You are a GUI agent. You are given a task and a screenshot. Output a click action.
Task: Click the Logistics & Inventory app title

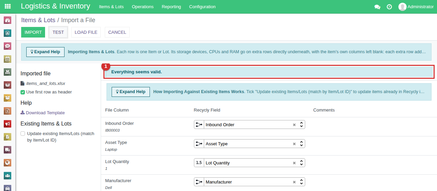(x=55, y=6)
